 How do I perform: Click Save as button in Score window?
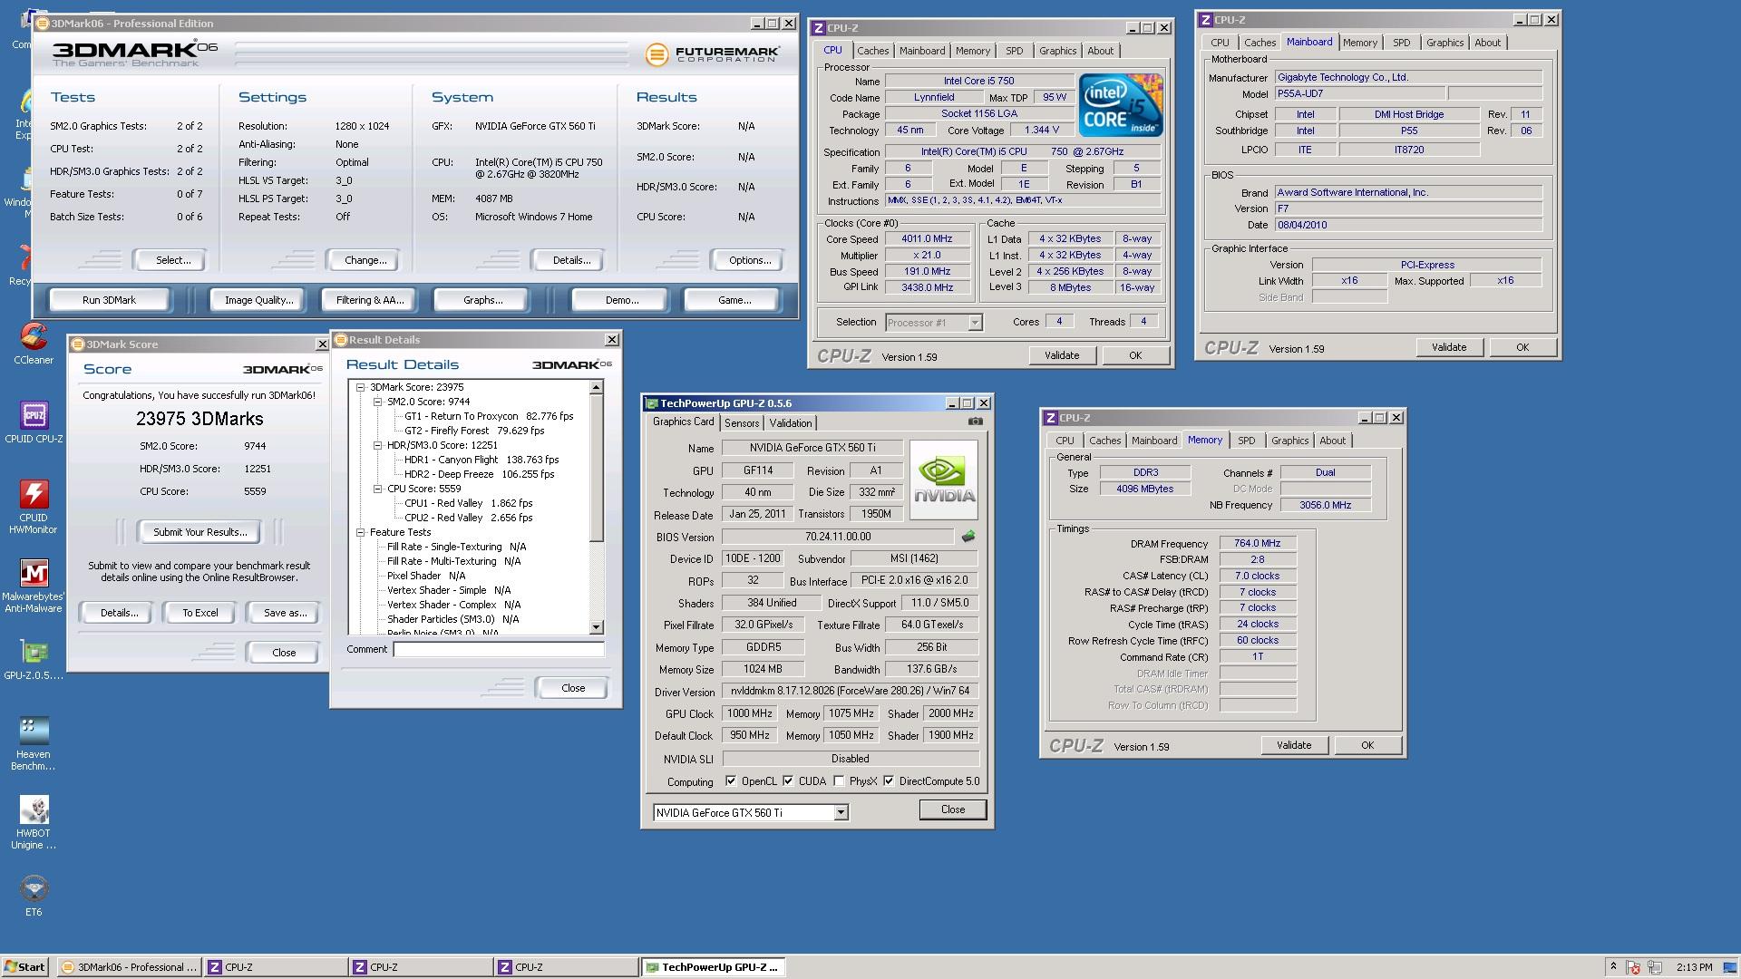coord(285,613)
